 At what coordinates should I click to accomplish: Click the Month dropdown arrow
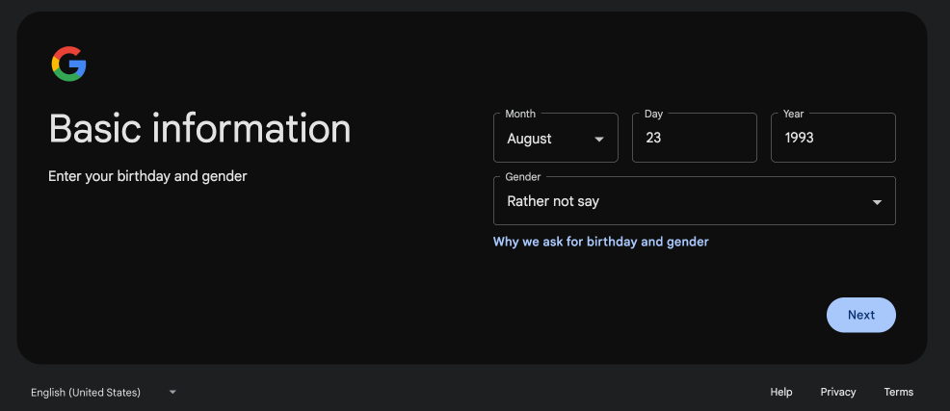[x=599, y=139]
